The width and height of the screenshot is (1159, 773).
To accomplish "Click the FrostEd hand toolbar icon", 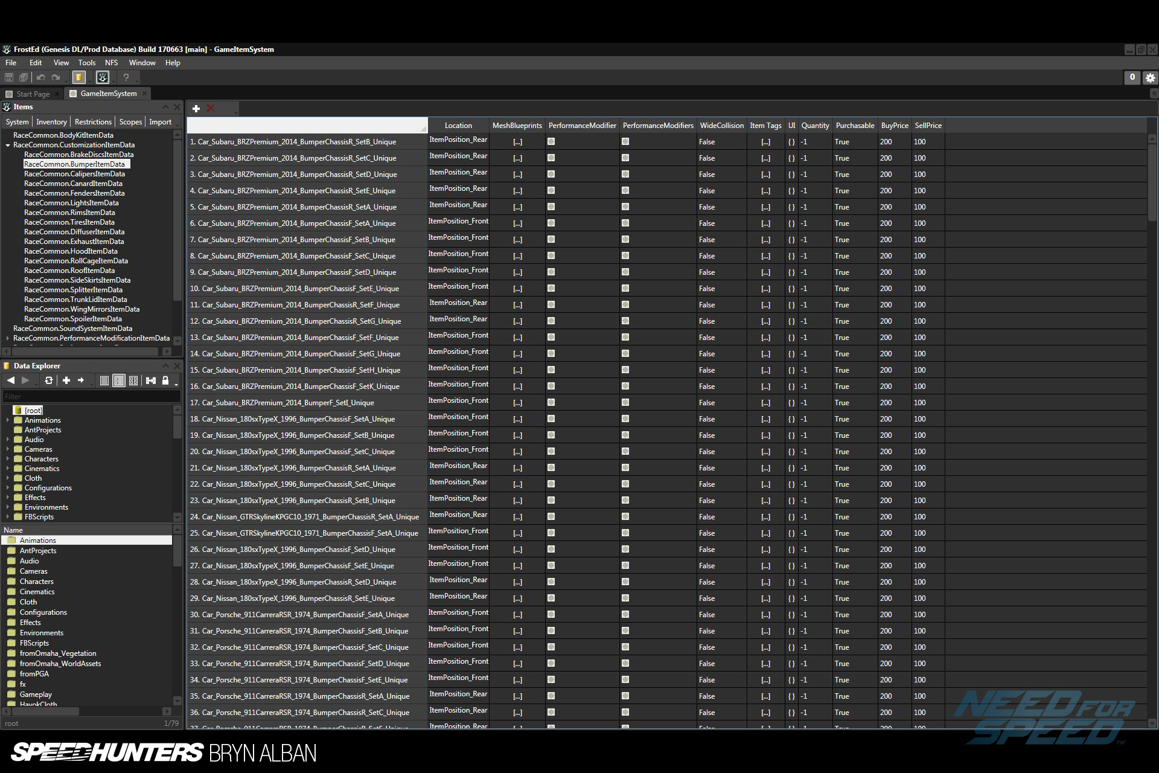I will (x=103, y=77).
